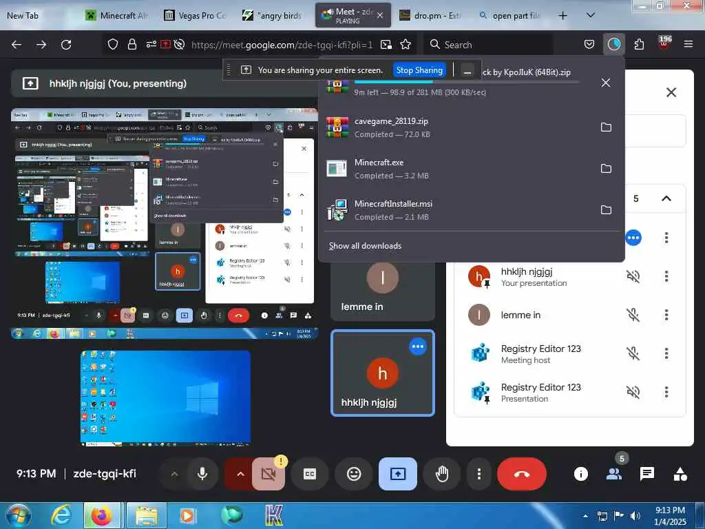This screenshot has width=705, height=529.
Task: Hide the screen sharing notification bar
Action: (467, 71)
